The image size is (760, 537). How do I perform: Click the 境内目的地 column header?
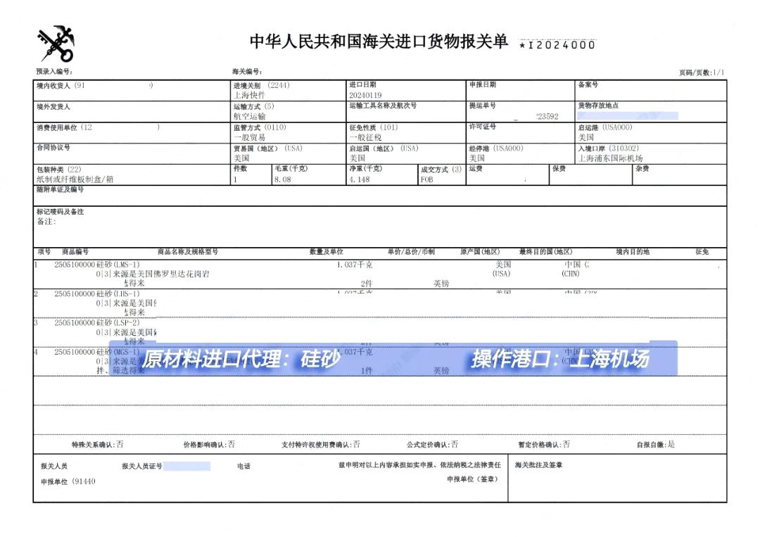point(633,252)
